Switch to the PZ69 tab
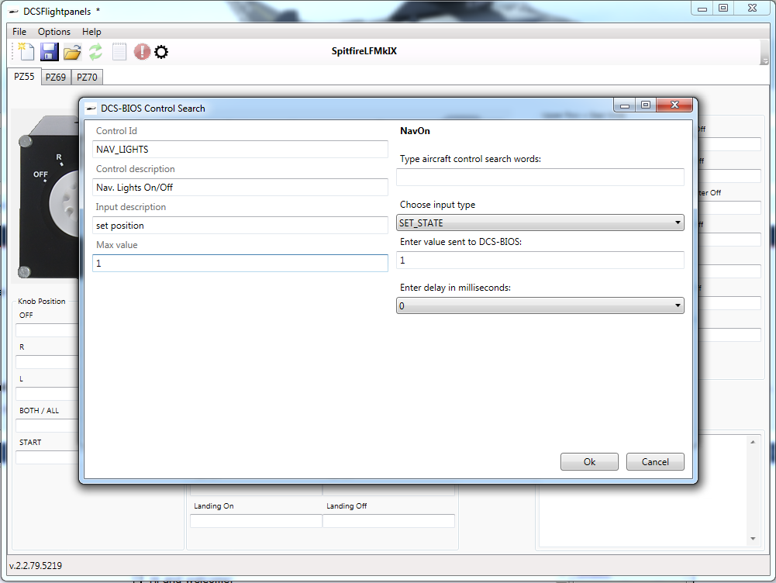Screen dimensions: 776x583 pyautogui.click(x=56, y=78)
